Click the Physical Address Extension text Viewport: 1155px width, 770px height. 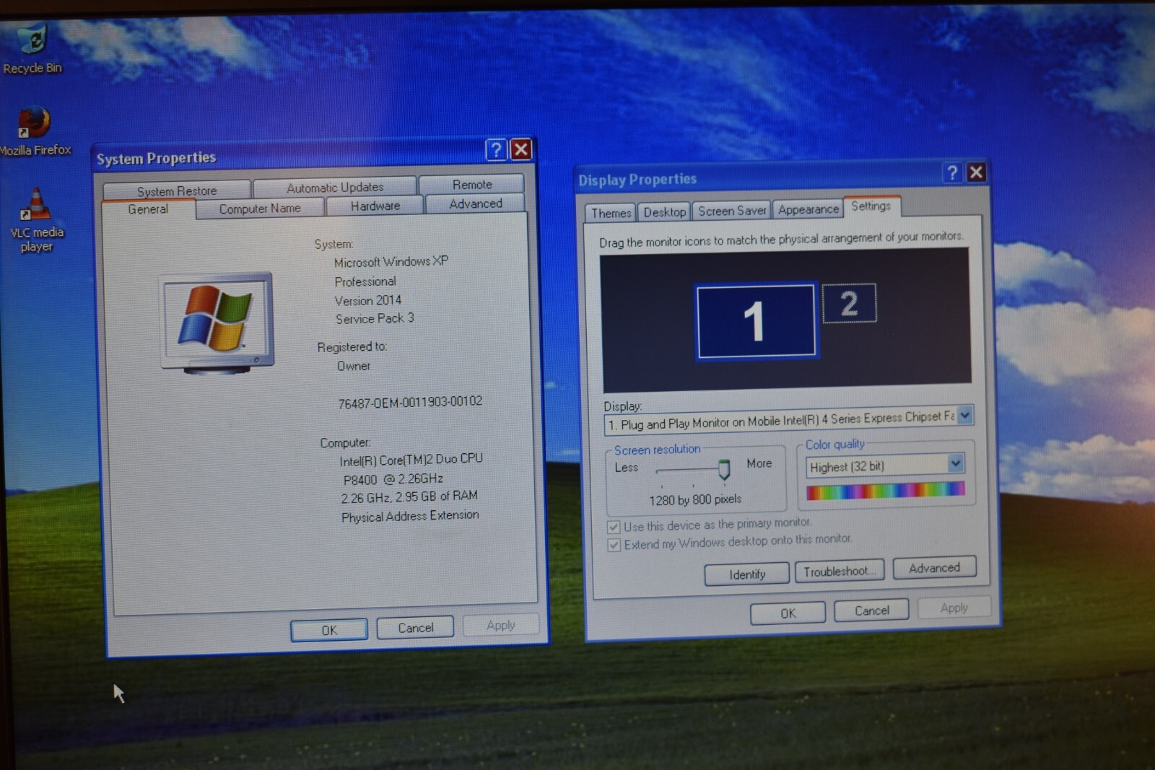[x=410, y=516]
